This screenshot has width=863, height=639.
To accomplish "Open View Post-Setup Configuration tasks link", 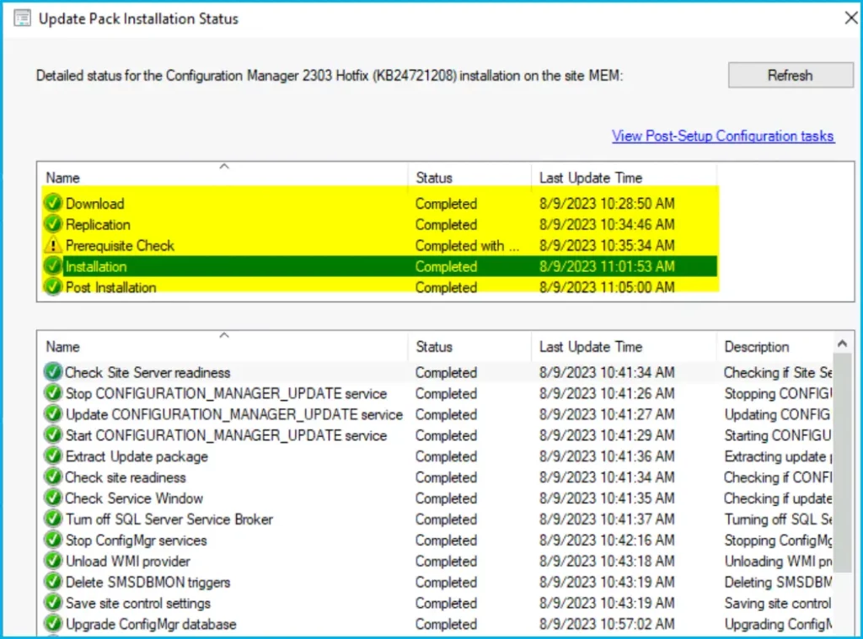I will pos(722,136).
